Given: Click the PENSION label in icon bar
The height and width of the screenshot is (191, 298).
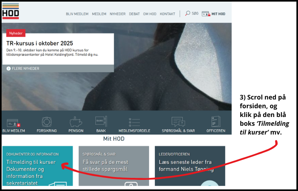Looking at the screenshot, I should [76, 131].
